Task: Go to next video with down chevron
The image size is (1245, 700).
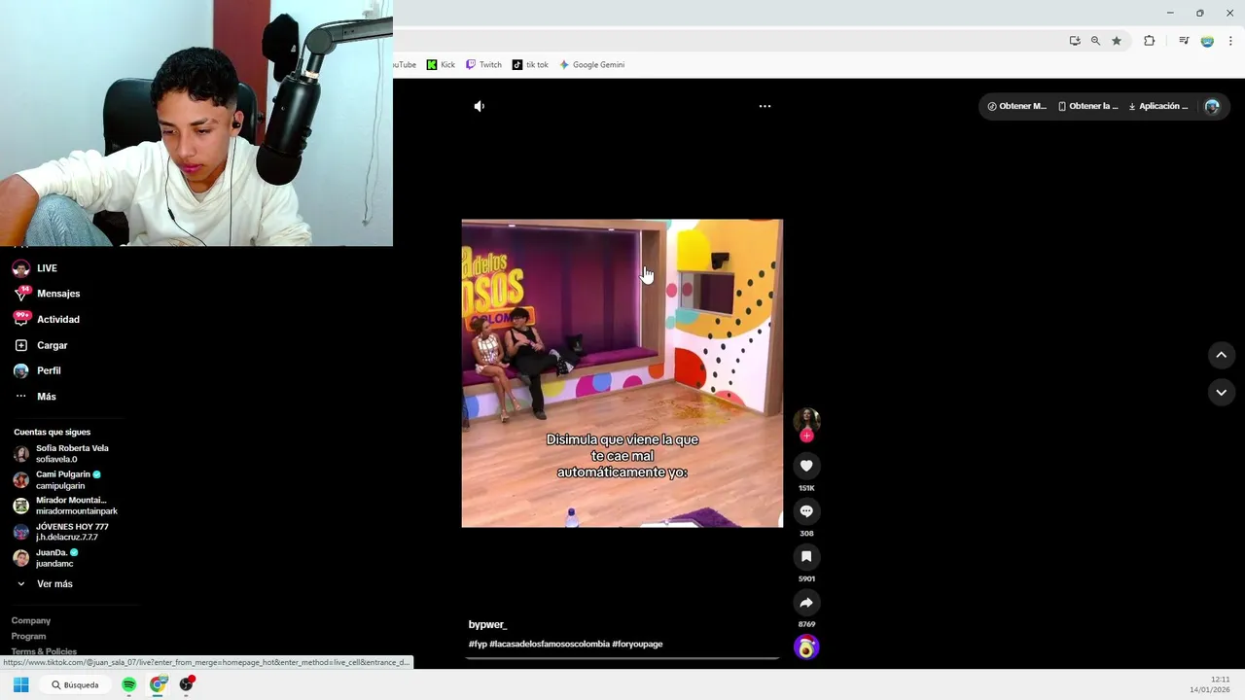Action: coord(1222,392)
